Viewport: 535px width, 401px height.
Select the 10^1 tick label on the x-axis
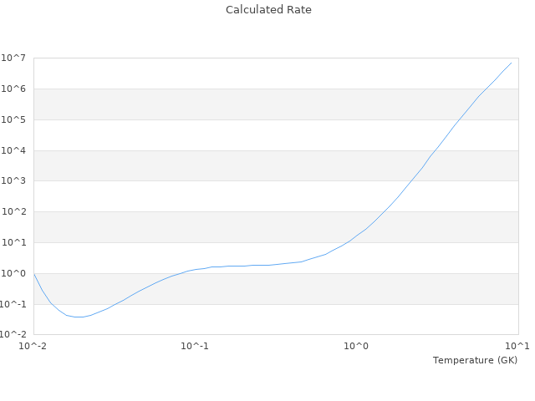point(517,346)
